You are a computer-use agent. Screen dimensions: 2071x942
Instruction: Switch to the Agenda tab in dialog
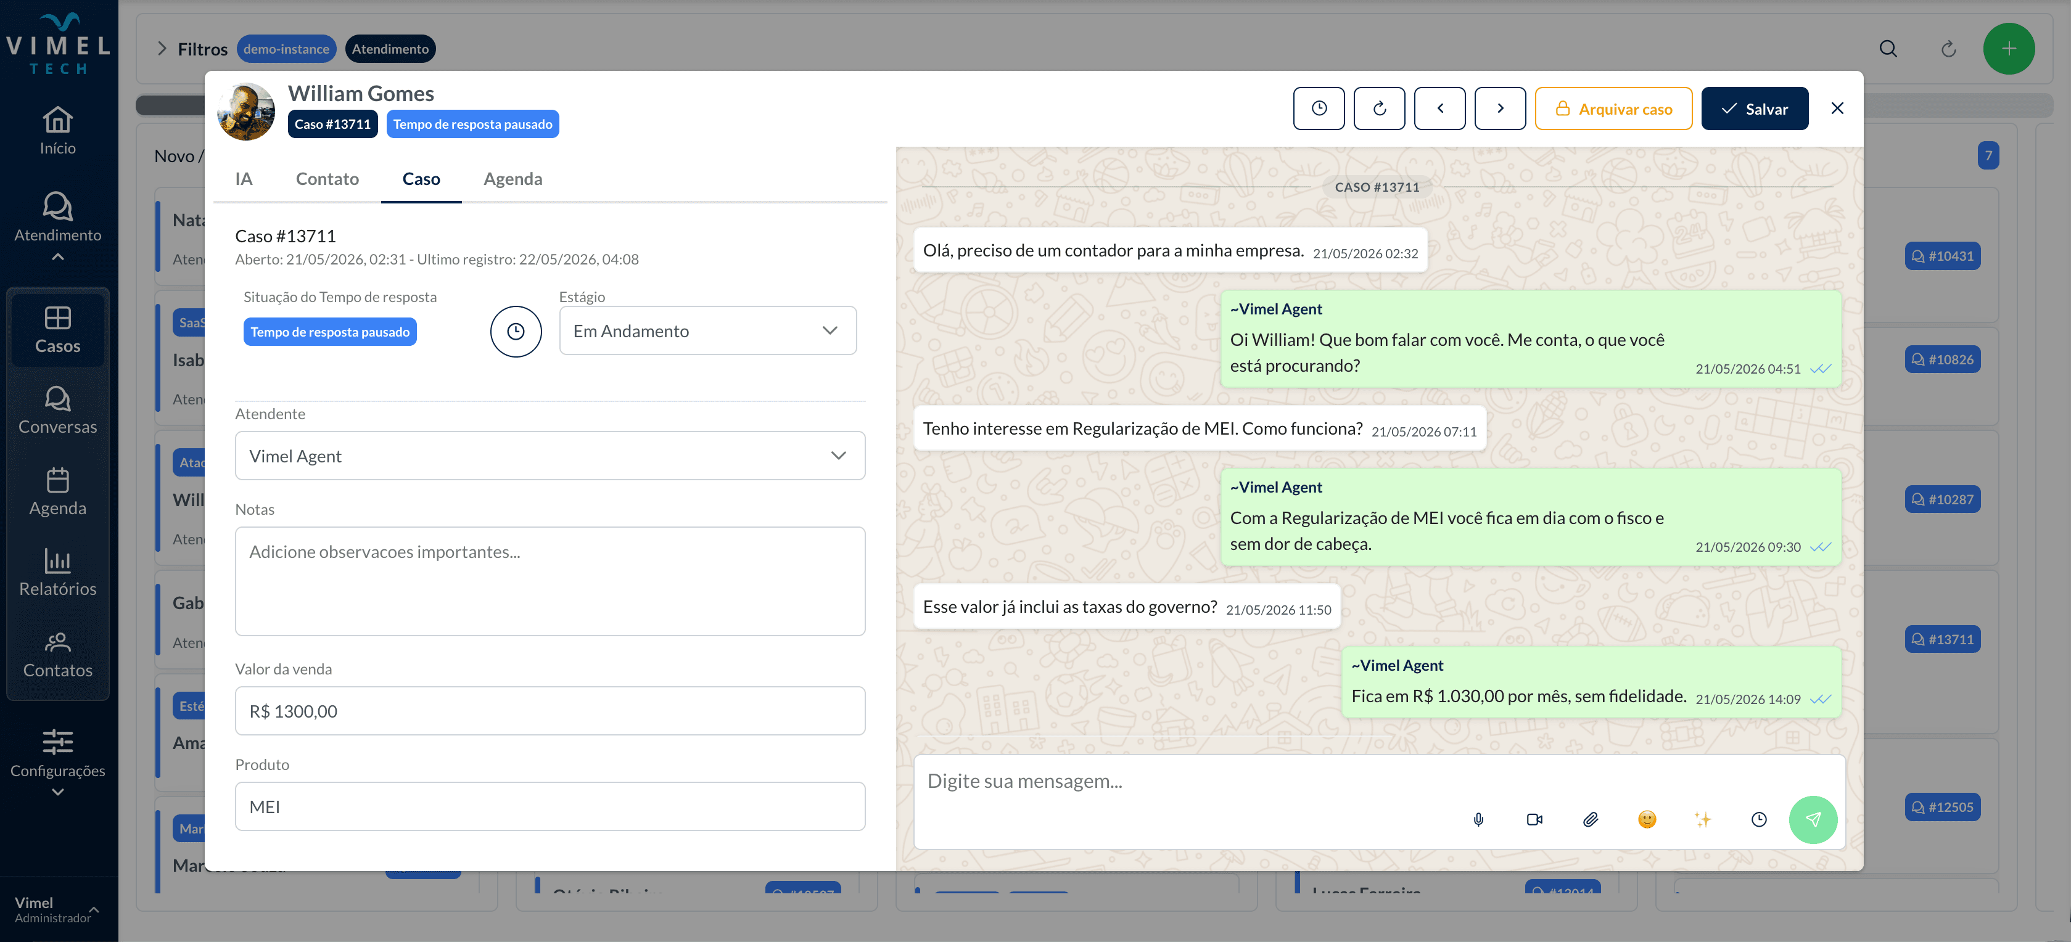(x=513, y=179)
